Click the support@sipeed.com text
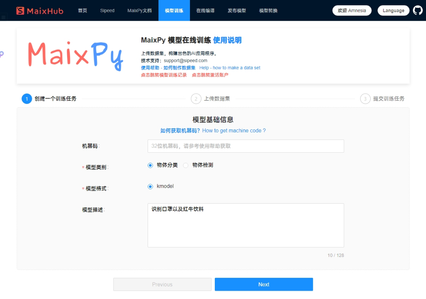Image resolution: width=426 pixels, height=299 pixels. click(x=185, y=61)
